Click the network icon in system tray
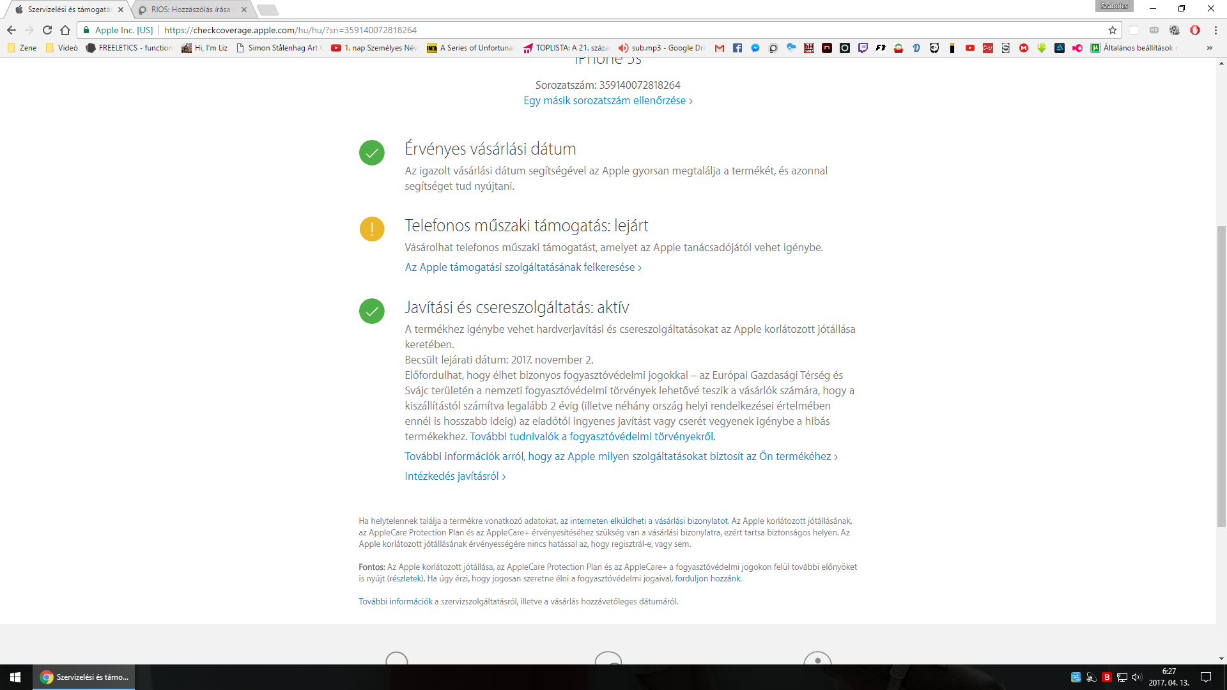 [1122, 677]
